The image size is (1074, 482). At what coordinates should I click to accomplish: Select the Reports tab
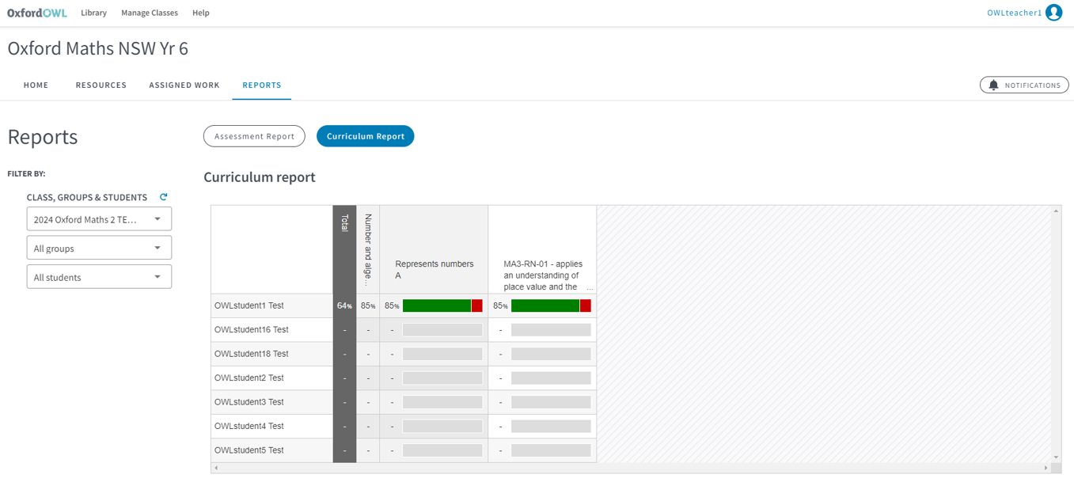[x=262, y=85]
